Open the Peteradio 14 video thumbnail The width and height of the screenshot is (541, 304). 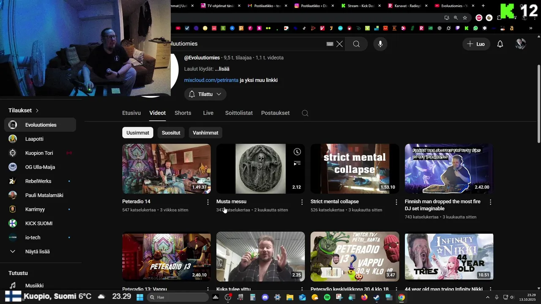[x=167, y=169]
